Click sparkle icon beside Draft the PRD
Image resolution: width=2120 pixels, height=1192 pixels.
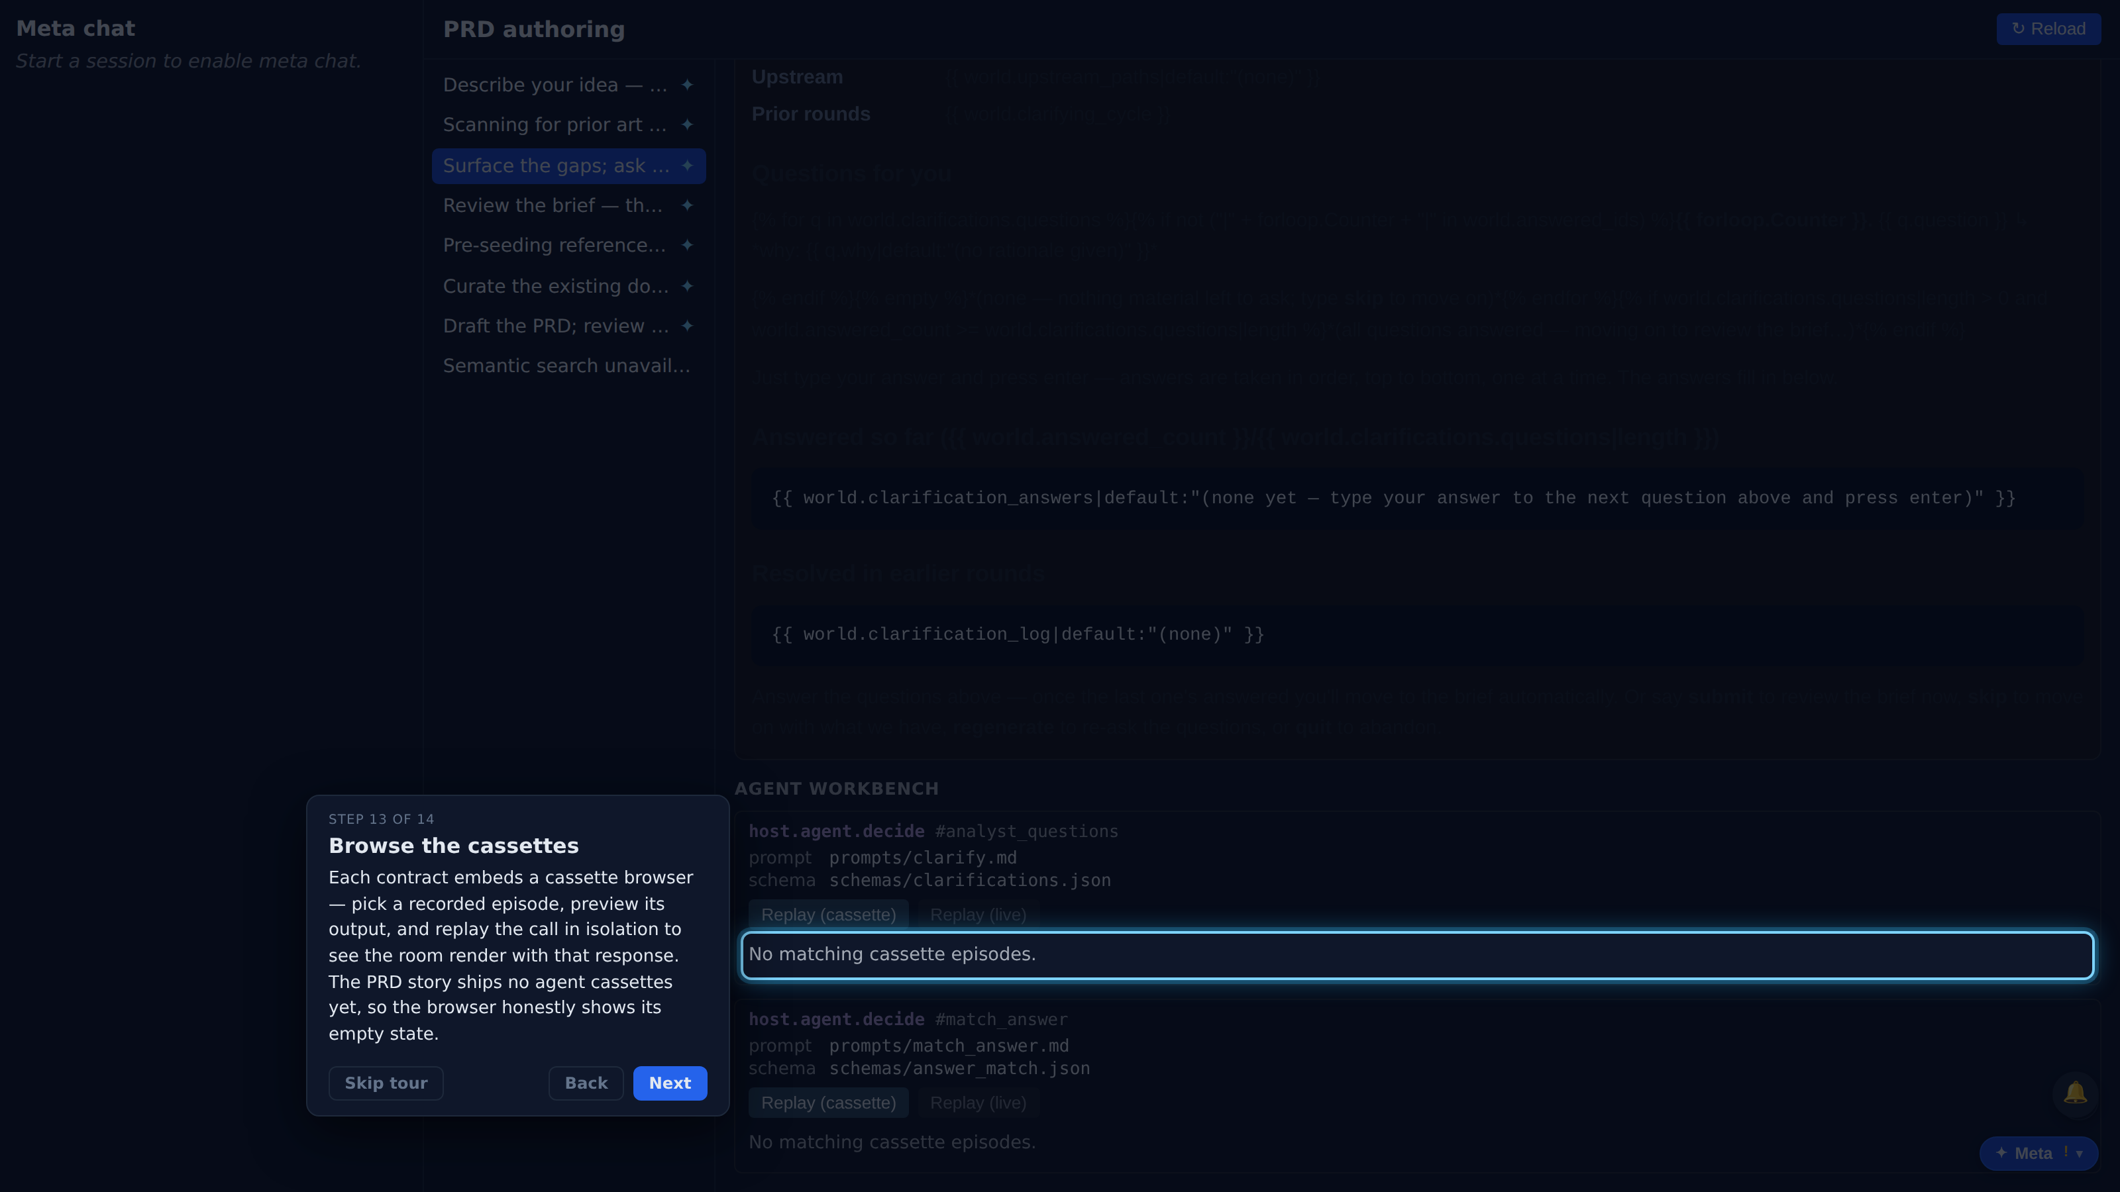687,326
